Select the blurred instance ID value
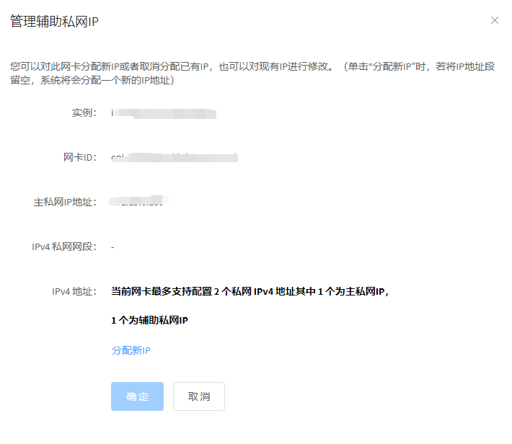Screen dimensions: 512x444 tap(164, 113)
